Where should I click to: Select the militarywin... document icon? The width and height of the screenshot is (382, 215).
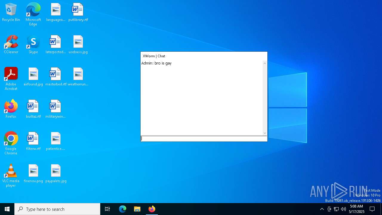pyautogui.click(x=56, y=109)
